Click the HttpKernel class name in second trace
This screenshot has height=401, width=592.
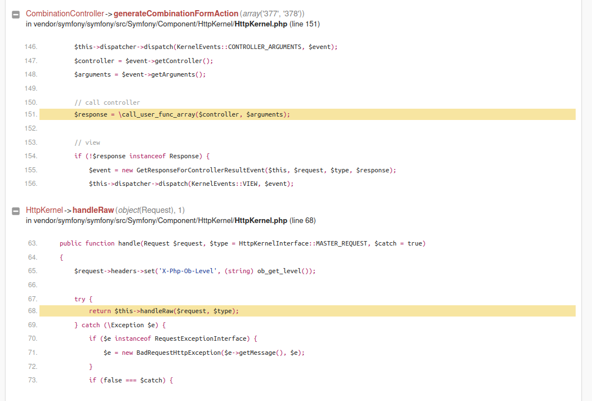pos(44,210)
